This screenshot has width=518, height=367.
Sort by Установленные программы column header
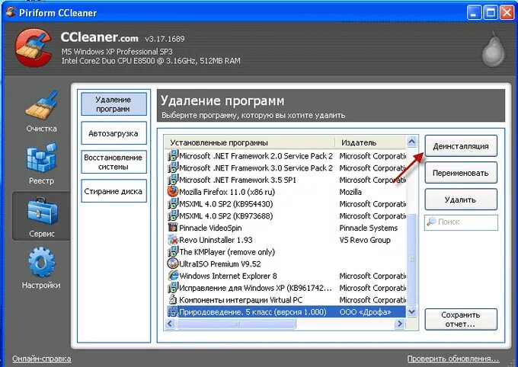(x=250, y=142)
